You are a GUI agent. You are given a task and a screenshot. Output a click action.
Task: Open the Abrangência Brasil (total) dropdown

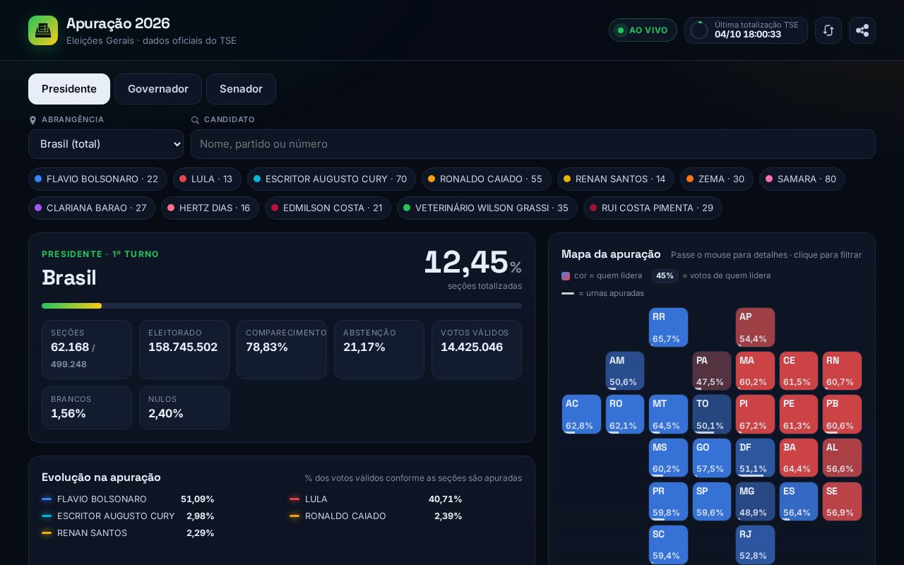tap(106, 144)
